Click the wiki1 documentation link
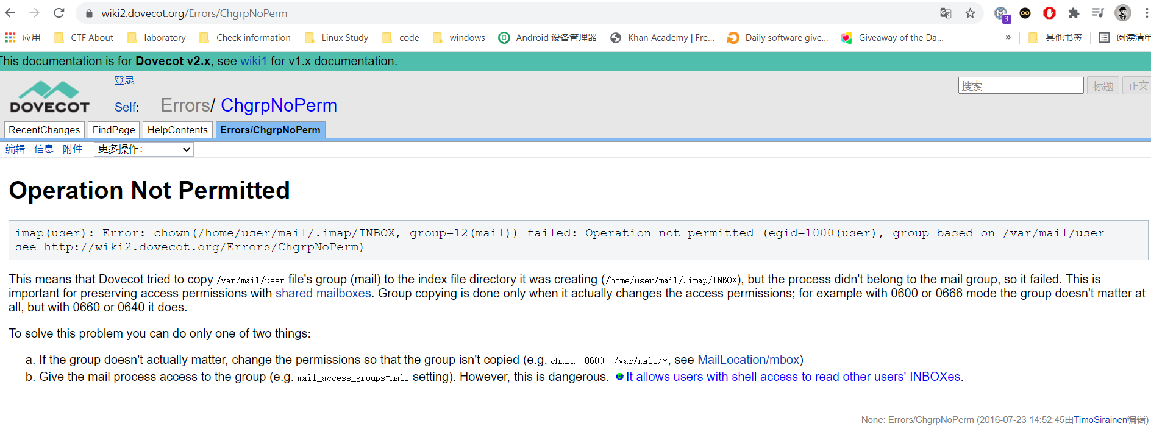 tap(254, 61)
